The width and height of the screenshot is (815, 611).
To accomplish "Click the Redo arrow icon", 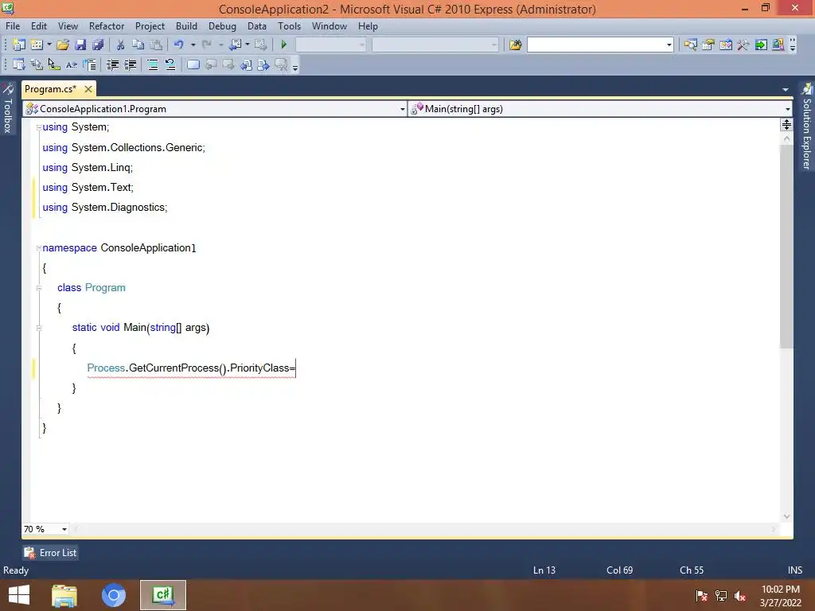I will coord(207,45).
